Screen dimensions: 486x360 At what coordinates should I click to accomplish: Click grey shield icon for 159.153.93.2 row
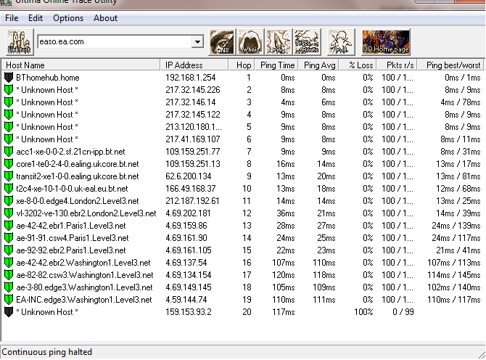point(9,312)
